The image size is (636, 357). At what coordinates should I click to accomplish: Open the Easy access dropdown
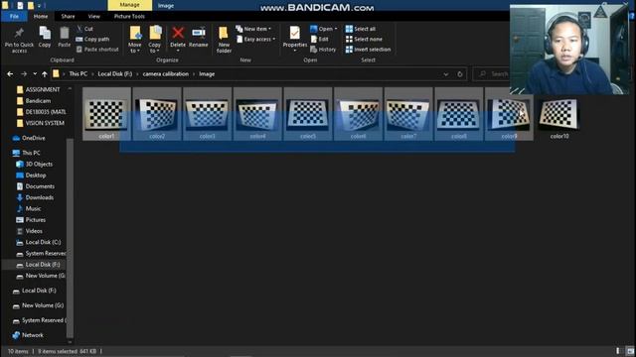coord(256,40)
